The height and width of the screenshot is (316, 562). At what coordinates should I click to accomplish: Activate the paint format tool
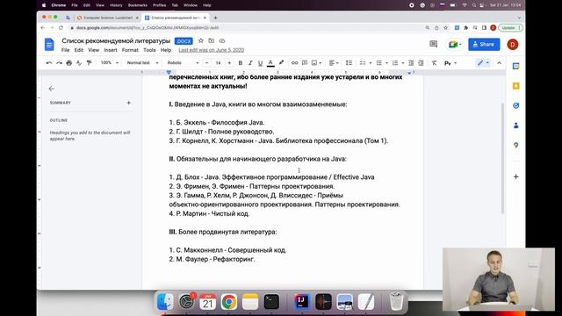tap(89, 63)
